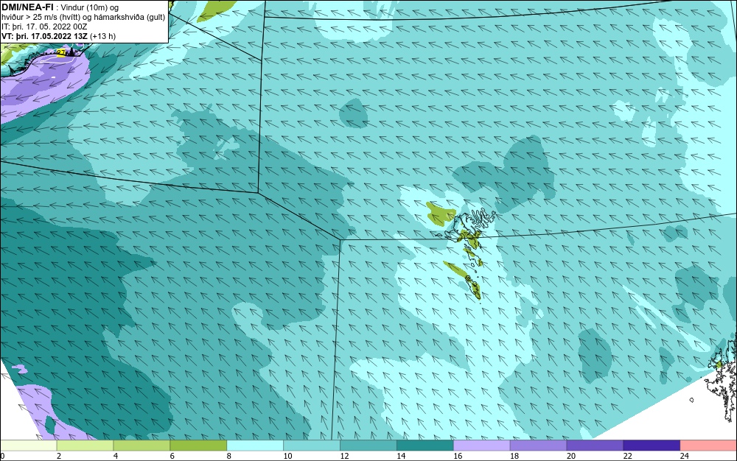
Task: Click the 'IT: þri. 17. 05. 2022 00Z' line
Action: click(x=44, y=27)
